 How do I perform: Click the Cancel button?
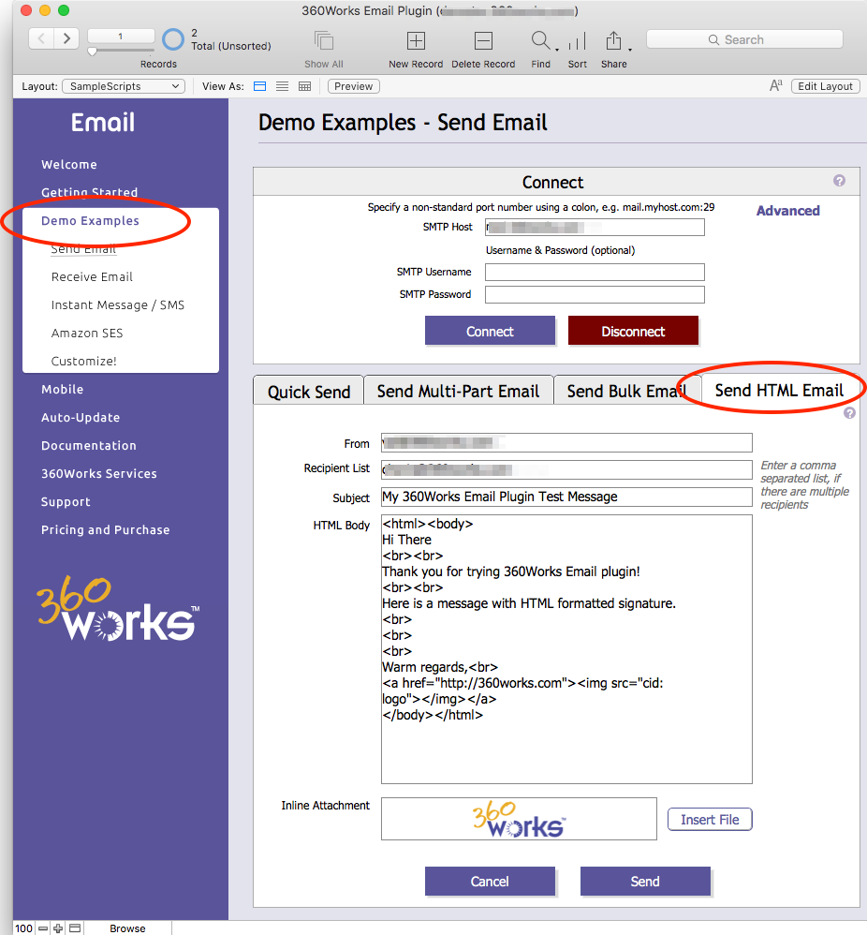coord(490,882)
